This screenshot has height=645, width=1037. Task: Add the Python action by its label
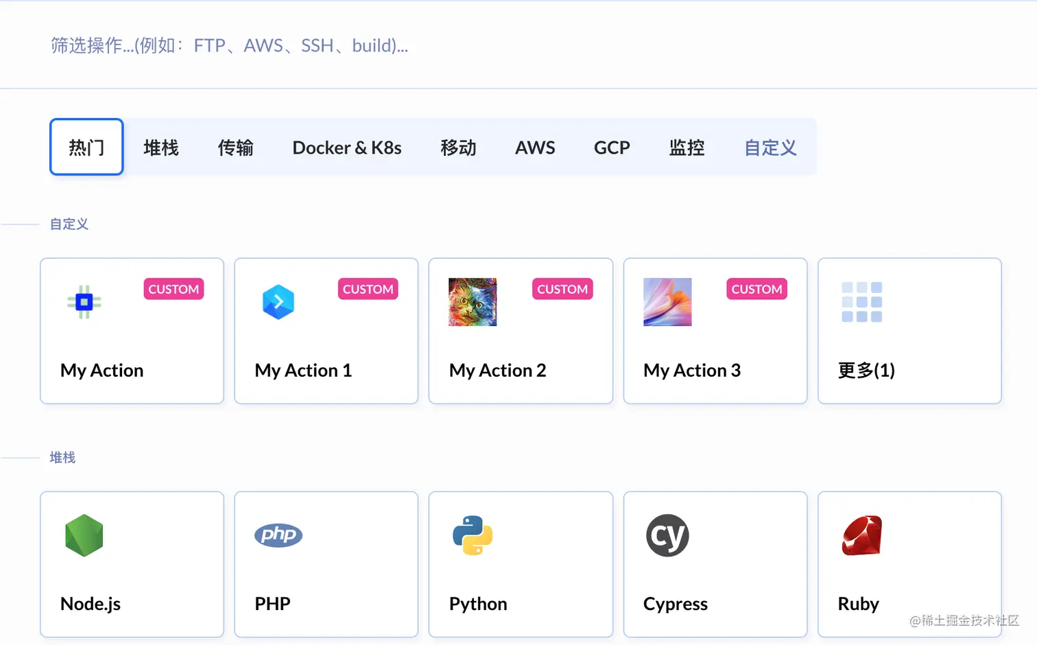click(478, 604)
